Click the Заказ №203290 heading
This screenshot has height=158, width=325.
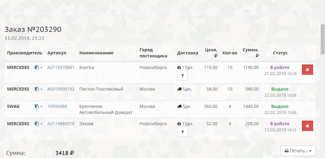click(33, 30)
